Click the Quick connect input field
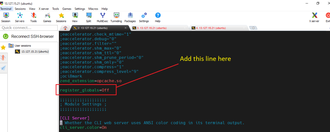330x132 pixels. tap(28, 28)
